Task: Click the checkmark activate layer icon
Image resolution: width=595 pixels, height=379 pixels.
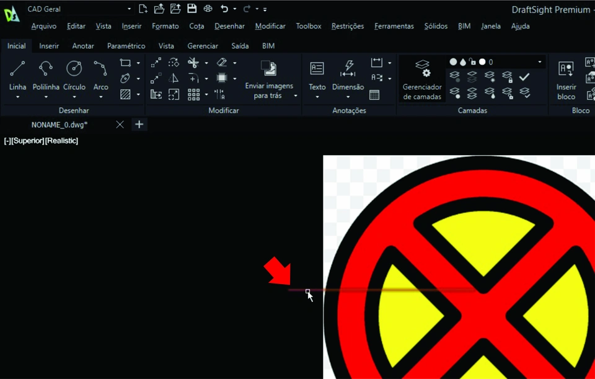Action: click(x=524, y=77)
